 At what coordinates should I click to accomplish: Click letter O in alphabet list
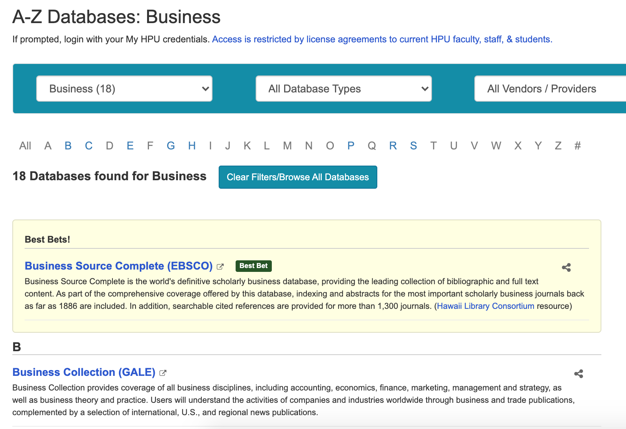tap(330, 146)
